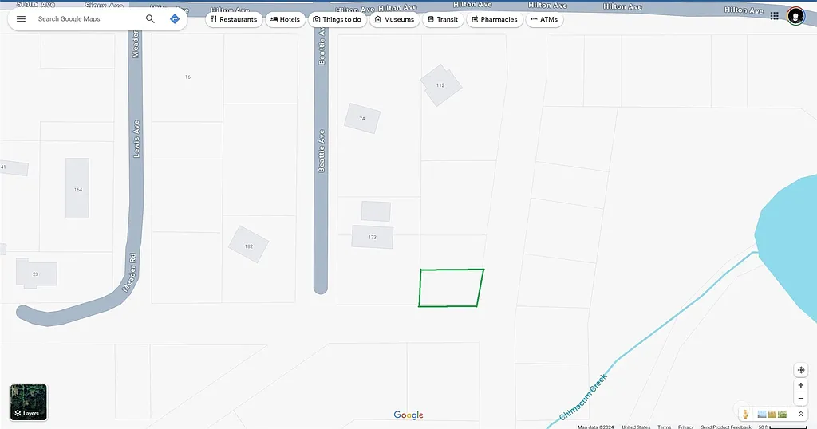Screen dimensions: 817x429
Task: Pick the Street View pegman
Action: pos(745,414)
